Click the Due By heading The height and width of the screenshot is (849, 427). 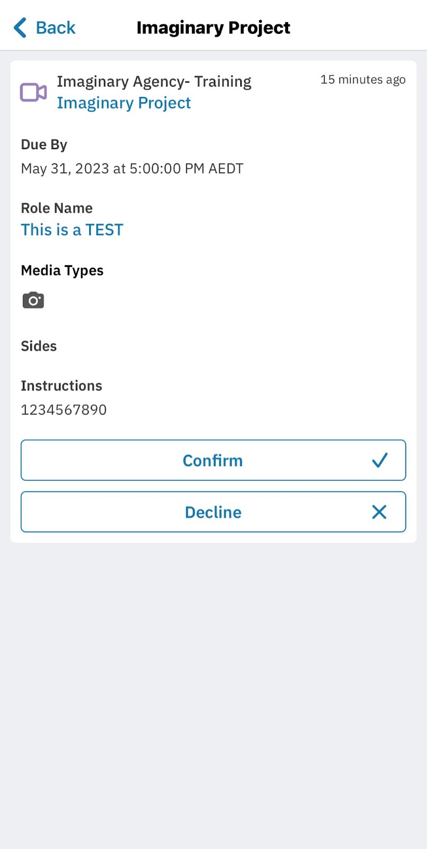click(x=44, y=145)
